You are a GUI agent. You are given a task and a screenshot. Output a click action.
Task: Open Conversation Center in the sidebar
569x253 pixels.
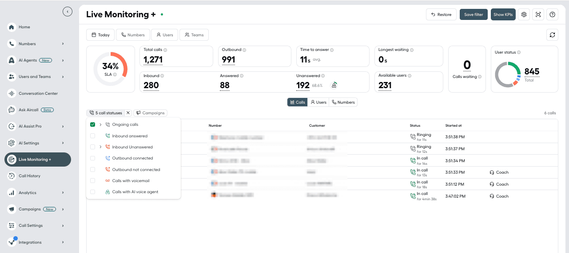[x=37, y=93]
